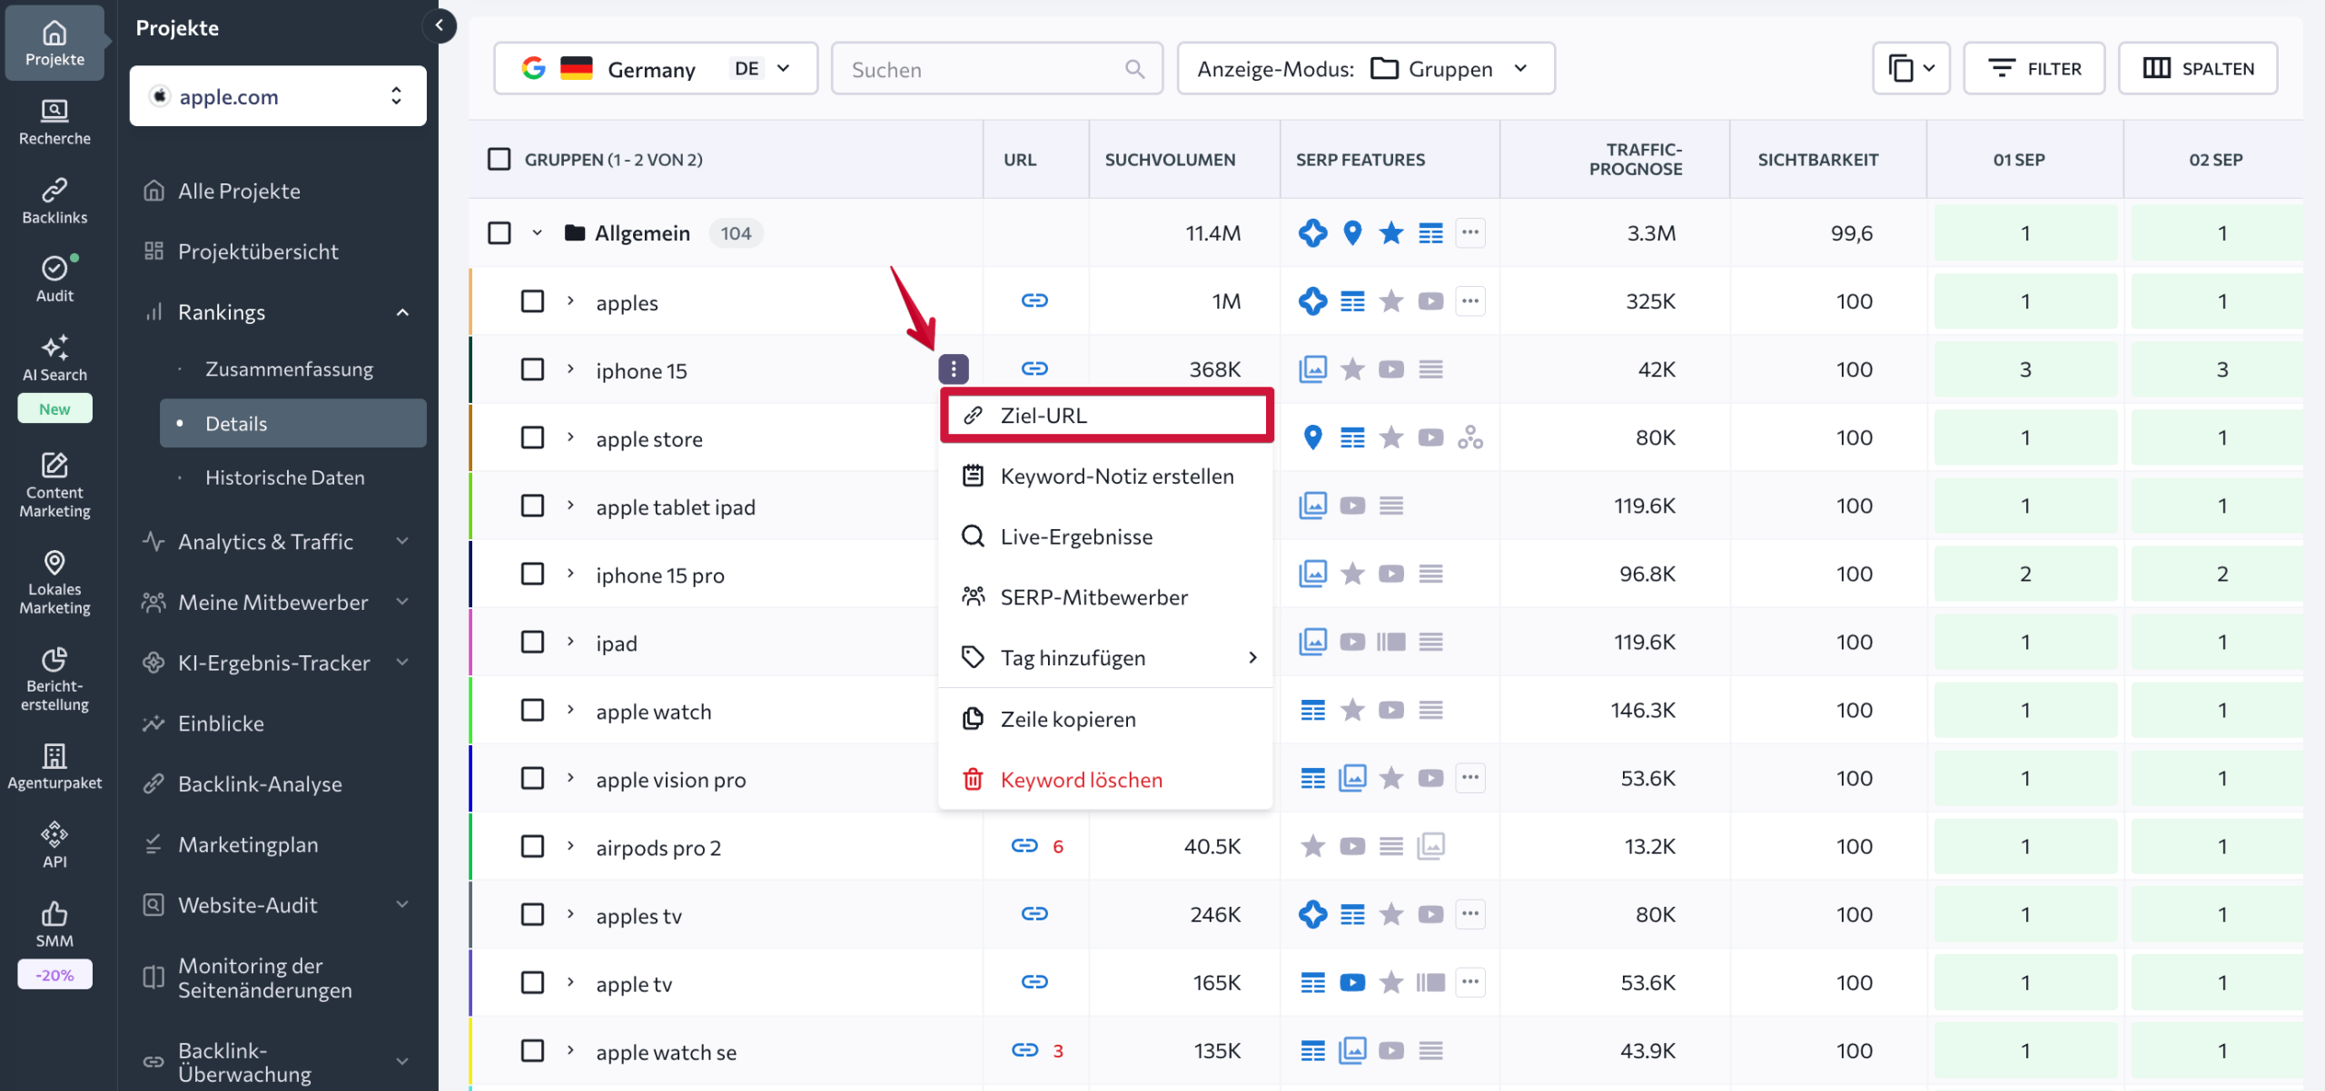
Task: Expand the apples keyword row
Action: 570,300
